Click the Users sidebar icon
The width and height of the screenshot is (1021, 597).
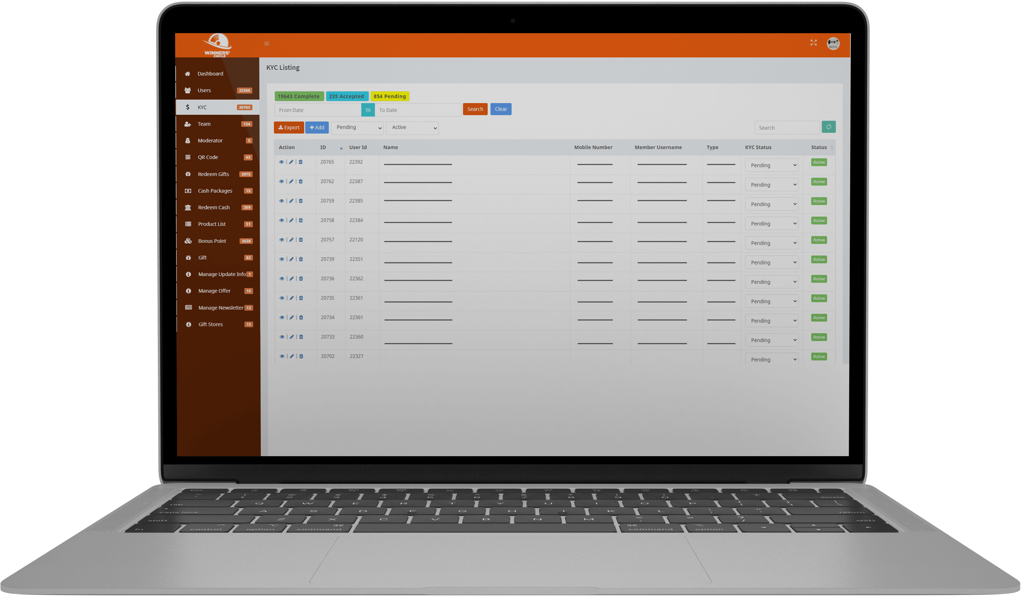[188, 90]
